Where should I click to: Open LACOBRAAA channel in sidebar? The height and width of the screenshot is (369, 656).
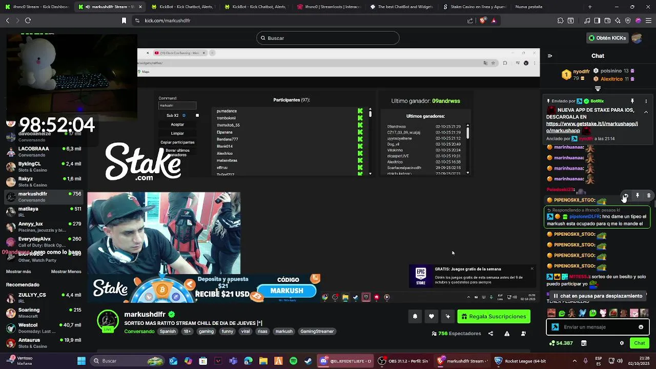click(43, 152)
